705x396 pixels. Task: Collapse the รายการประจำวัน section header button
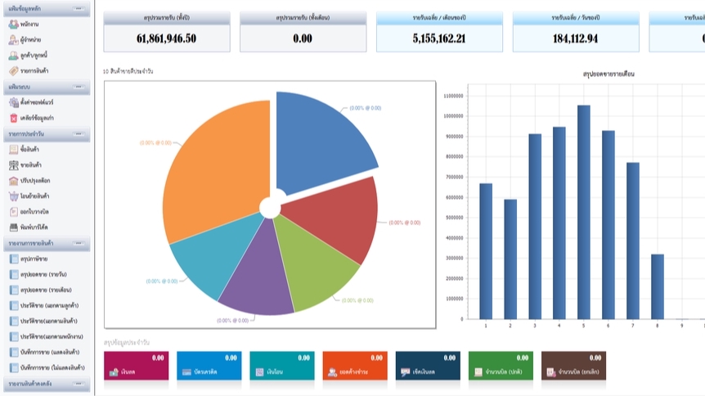click(79, 134)
